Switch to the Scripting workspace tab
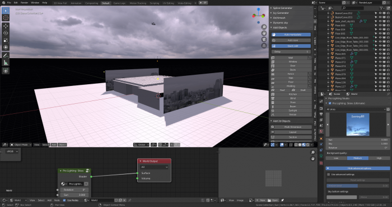Image resolution: width=392 pixels, height=207 pixels. (154, 3)
